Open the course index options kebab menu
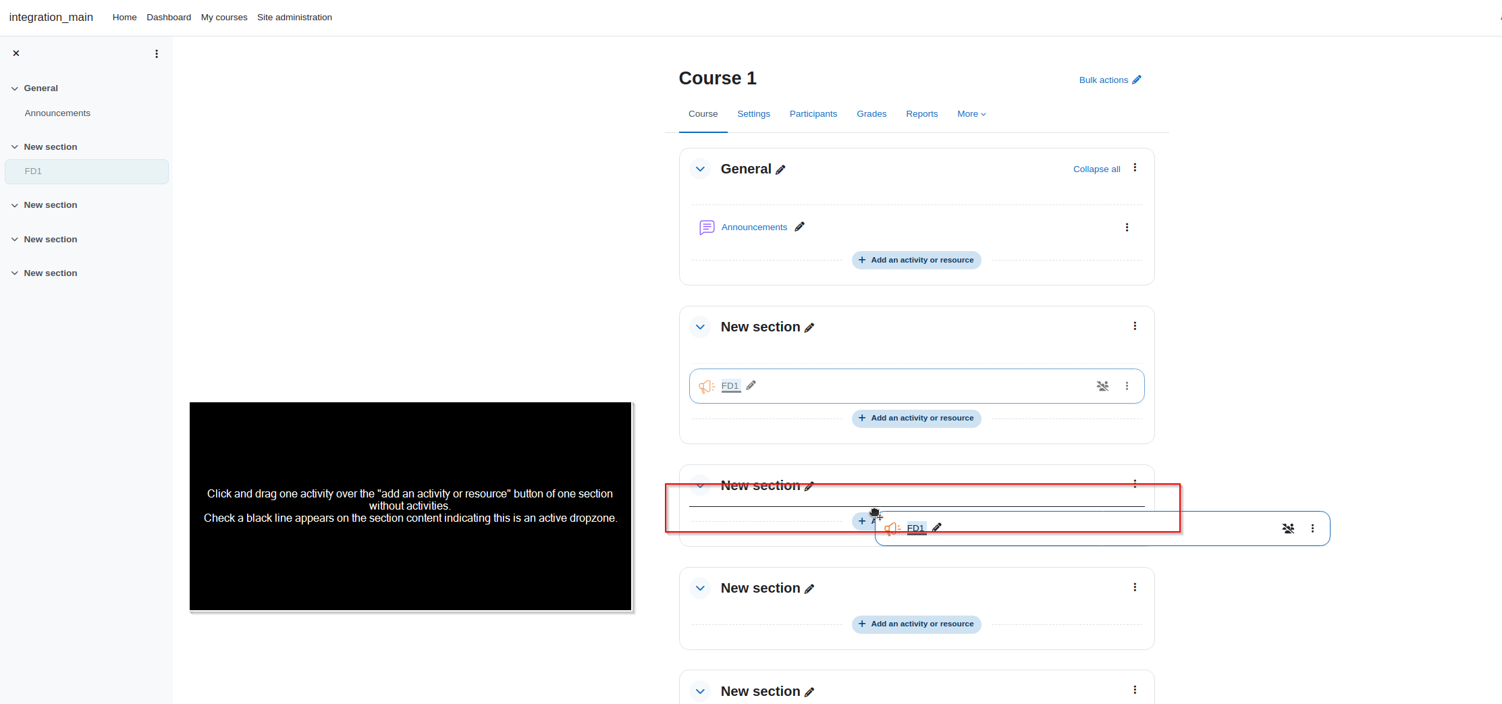The height and width of the screenshot is (704, 1502). pyautogui.click(x=157, y=54)
